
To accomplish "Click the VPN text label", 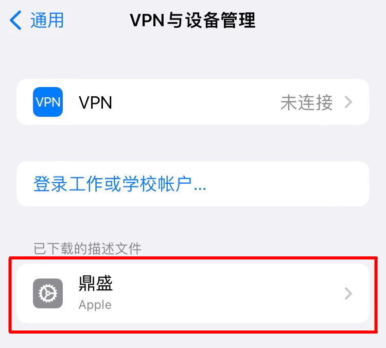I will pos(96,102).
